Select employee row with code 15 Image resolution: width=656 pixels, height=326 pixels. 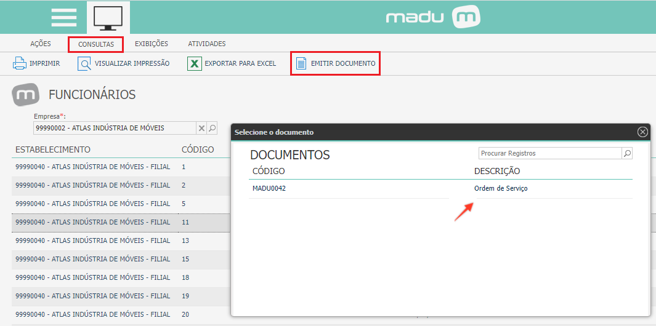[x=121, y=259]
